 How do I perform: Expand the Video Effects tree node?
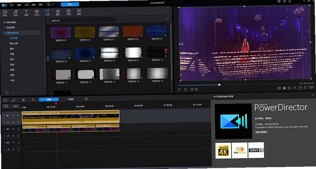click(x=5, y=28)
